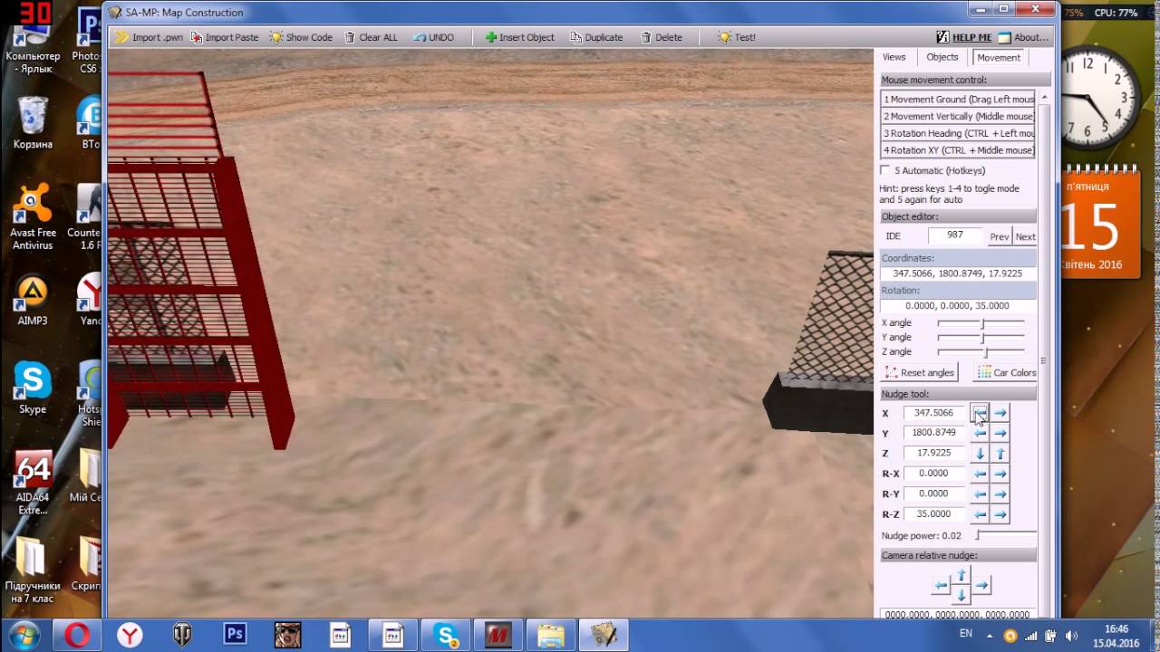Nudge Y value left with arrow
Image resolution: width=1160 pixels, height=652 pixels.
[x=980, y=433]
